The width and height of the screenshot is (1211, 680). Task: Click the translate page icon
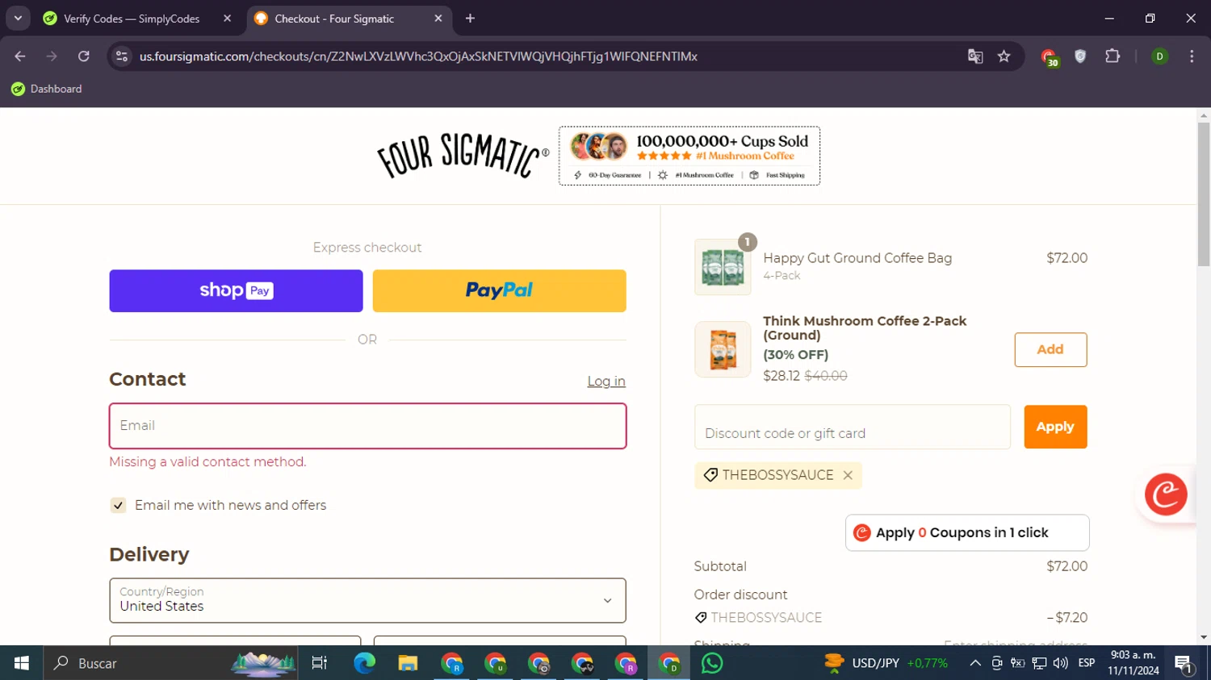pos(975,56)
